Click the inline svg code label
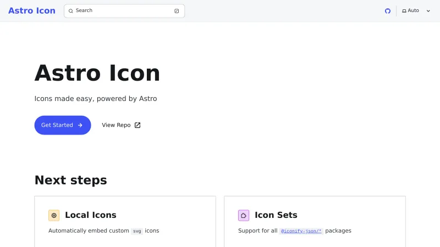The width and height of the screenshot is (440, 247). (x=137, y=231)
